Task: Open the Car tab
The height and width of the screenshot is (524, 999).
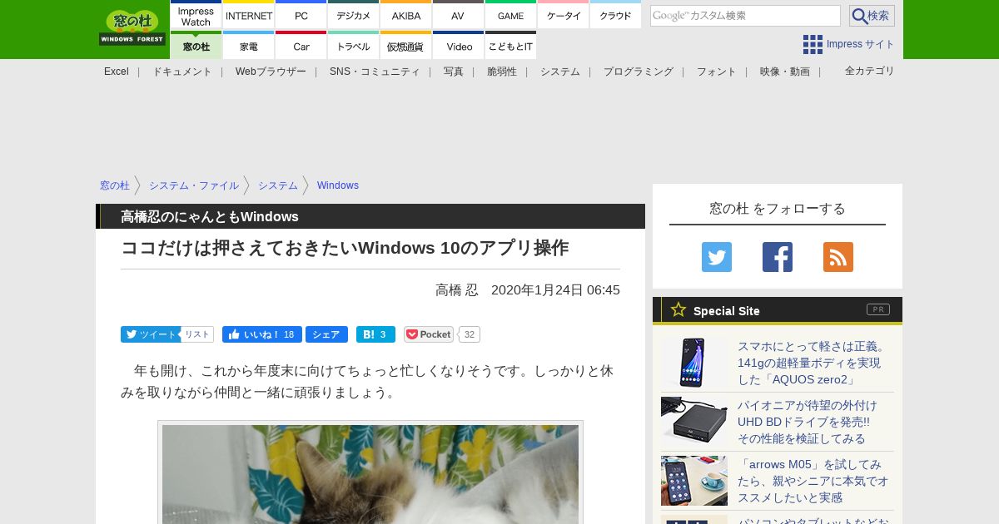Action: [301, 46]
